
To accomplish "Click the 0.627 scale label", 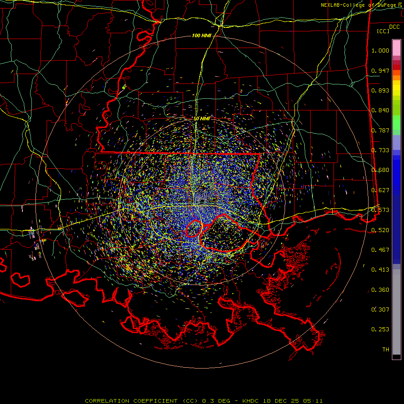I will tap(380, 190).
